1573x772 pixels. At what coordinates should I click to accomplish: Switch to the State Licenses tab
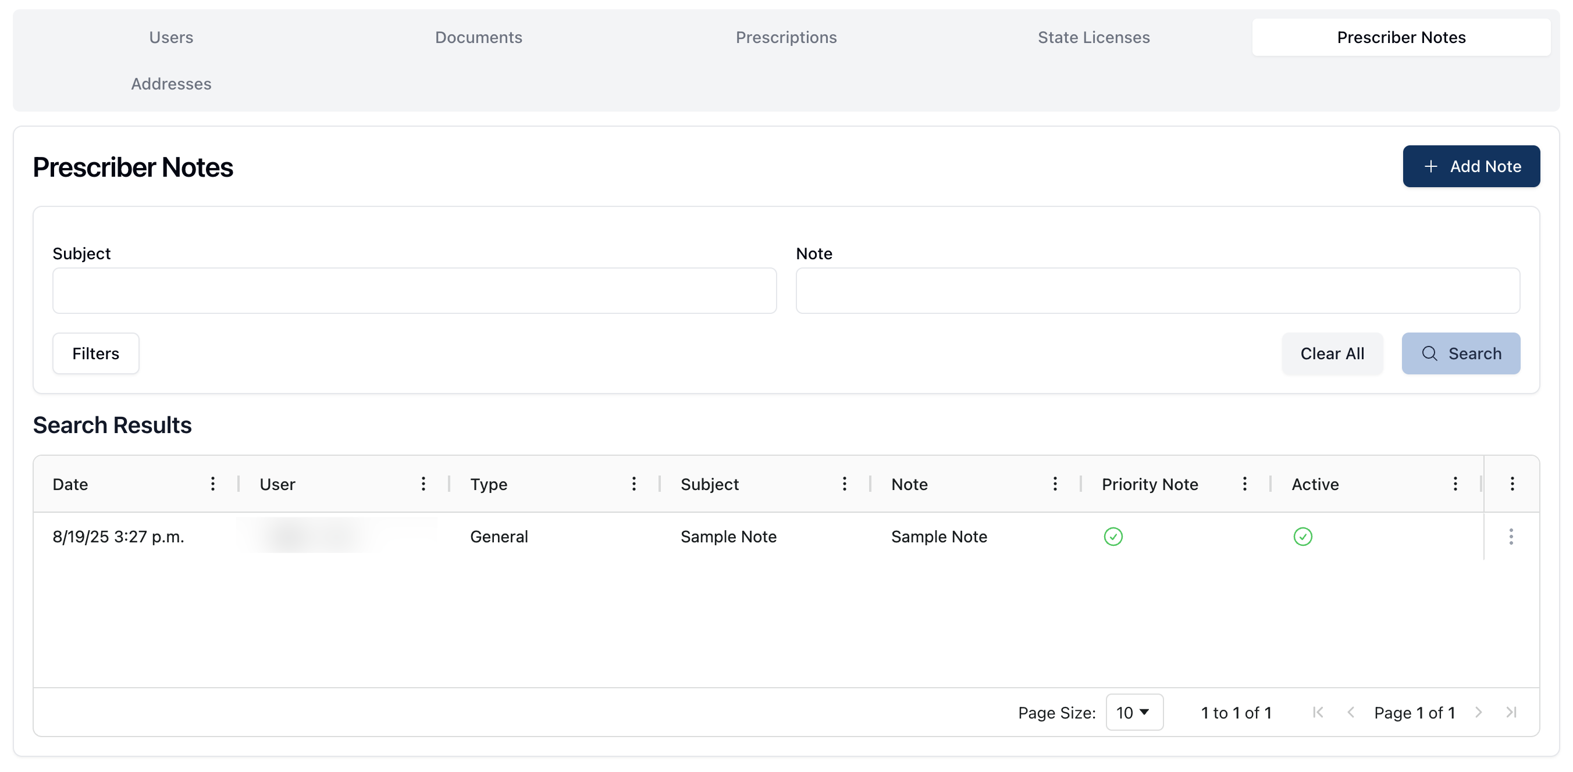(x=1094, y=37)
